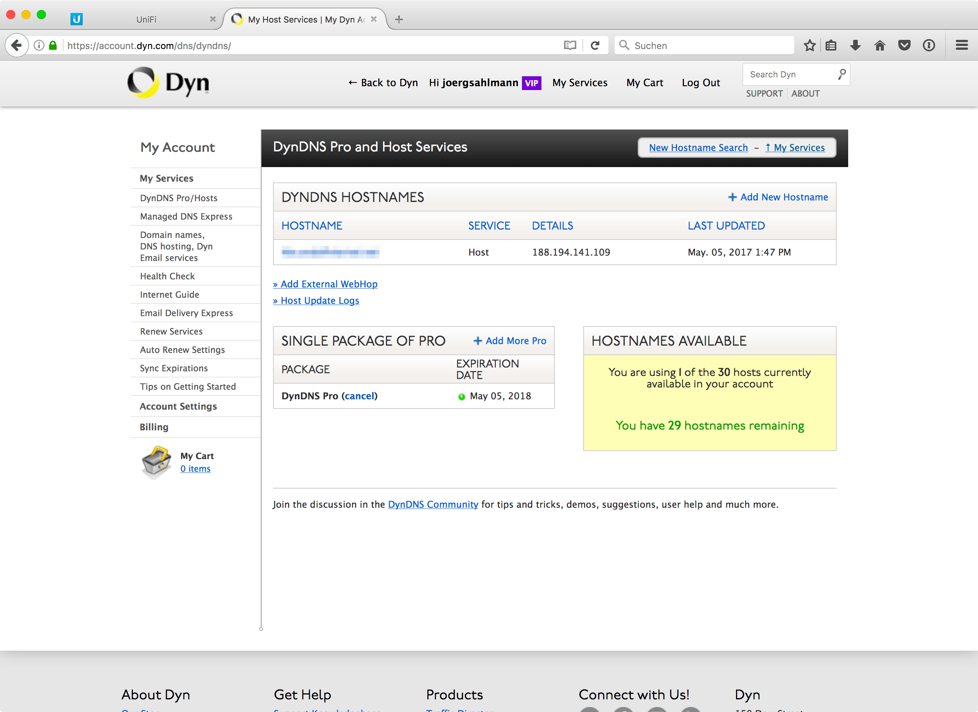Click the shopping cart basket icon

click(x=157, y=462)
